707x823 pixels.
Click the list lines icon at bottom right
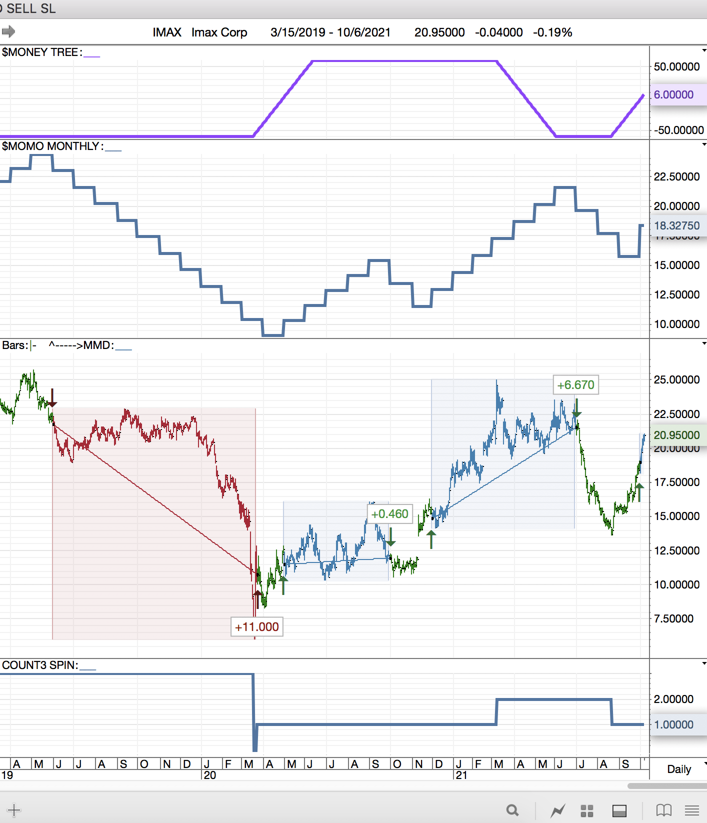[x=692, y=810]
